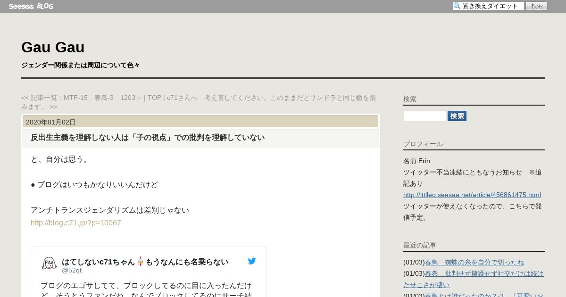Screen dimensions: 566x297
Task: Open the tweet author avatar image
Action: [x=49, y=264]
